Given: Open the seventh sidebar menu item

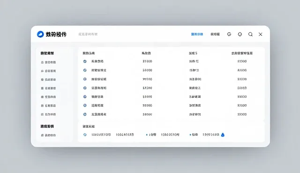Looking at the screenshot, I should [48, 114].
